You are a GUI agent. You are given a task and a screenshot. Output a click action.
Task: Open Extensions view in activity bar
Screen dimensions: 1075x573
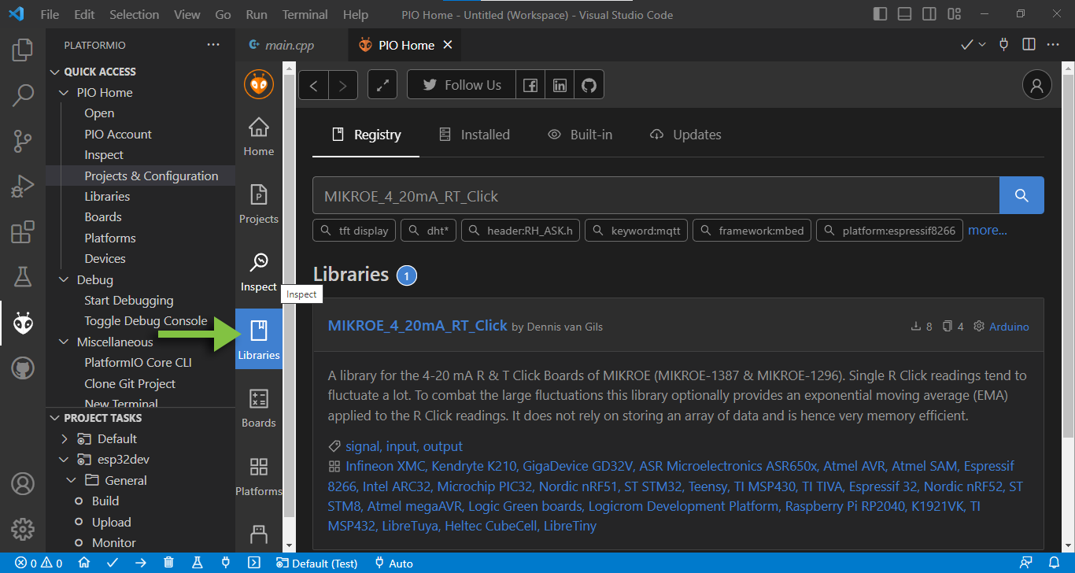pyautogui.click(x=23, y=232)
